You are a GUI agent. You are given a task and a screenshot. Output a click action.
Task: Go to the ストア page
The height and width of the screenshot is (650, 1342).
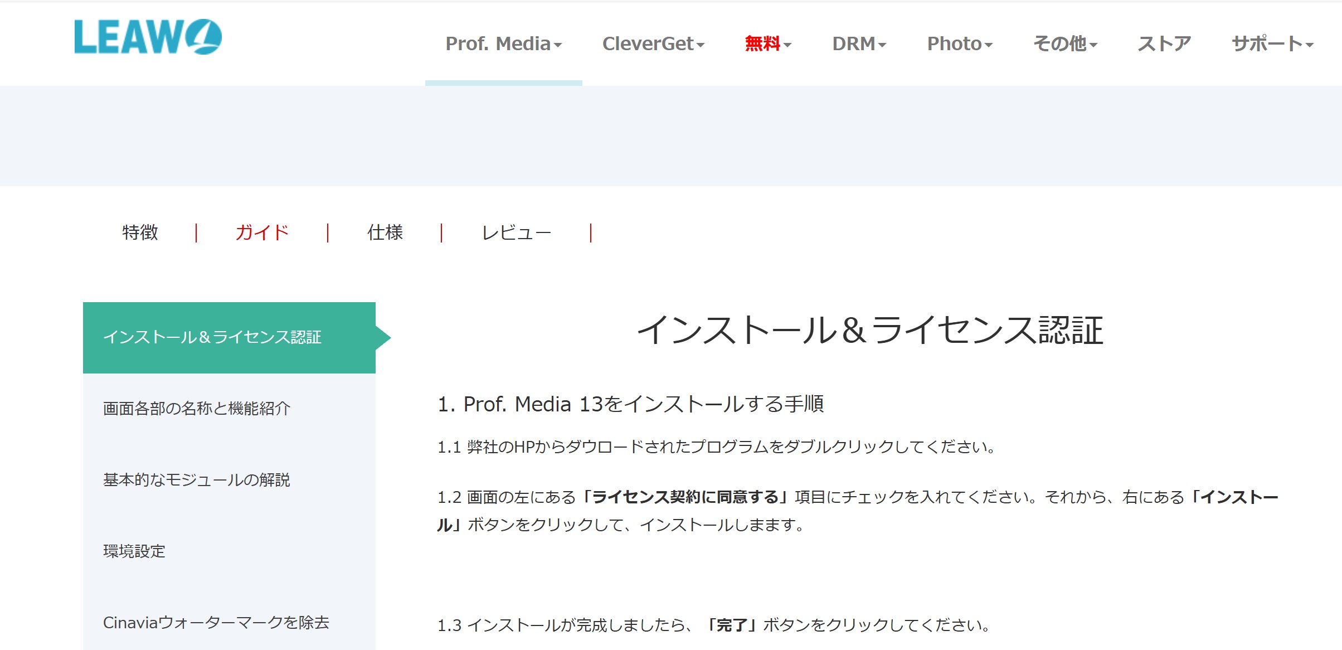click(x=1164, y=43)
